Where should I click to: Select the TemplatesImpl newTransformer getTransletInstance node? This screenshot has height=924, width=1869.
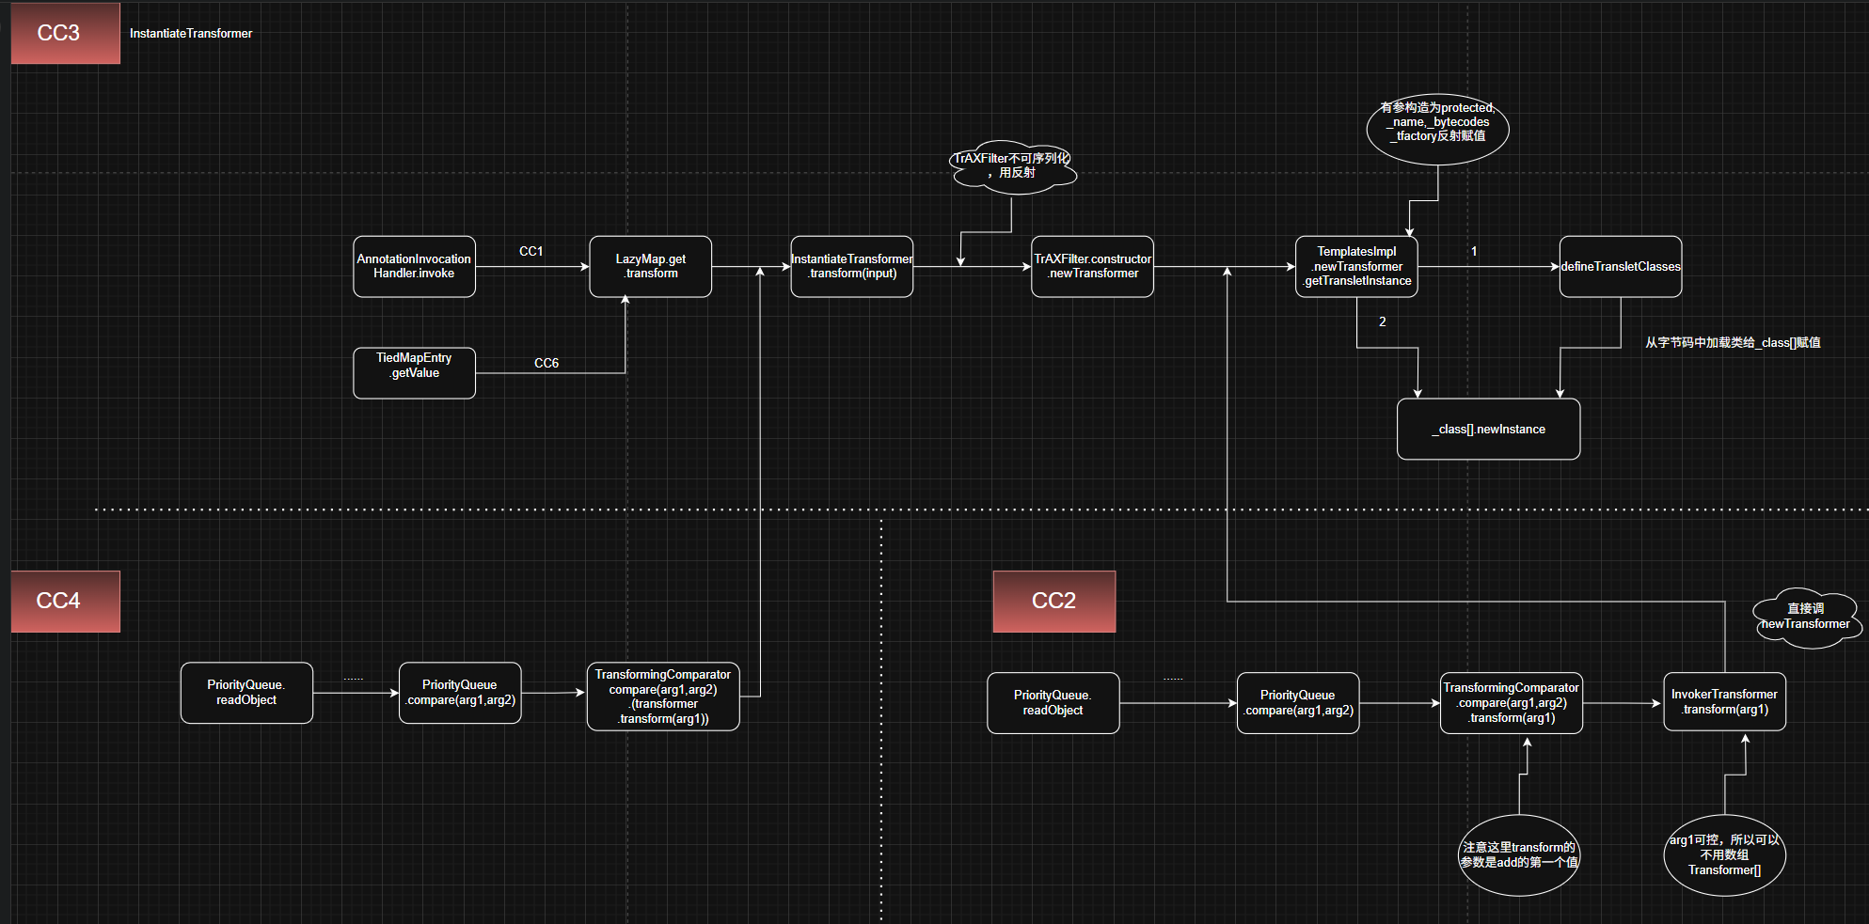tap(1356, 266)
